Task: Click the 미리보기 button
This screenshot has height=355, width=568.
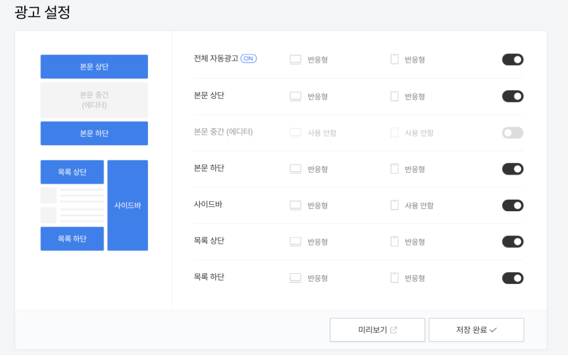Action: (377, 330)
